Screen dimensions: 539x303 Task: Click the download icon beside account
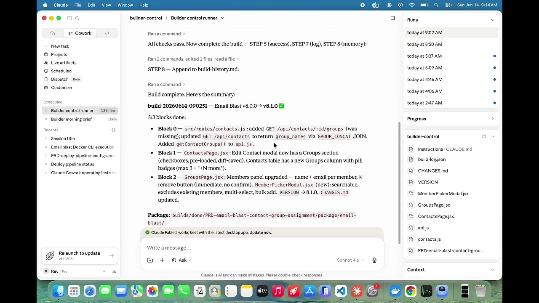[114, 271]
